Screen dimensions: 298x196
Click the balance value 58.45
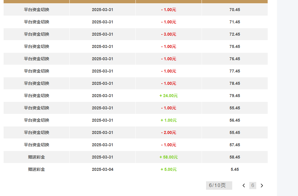(235, 157)
